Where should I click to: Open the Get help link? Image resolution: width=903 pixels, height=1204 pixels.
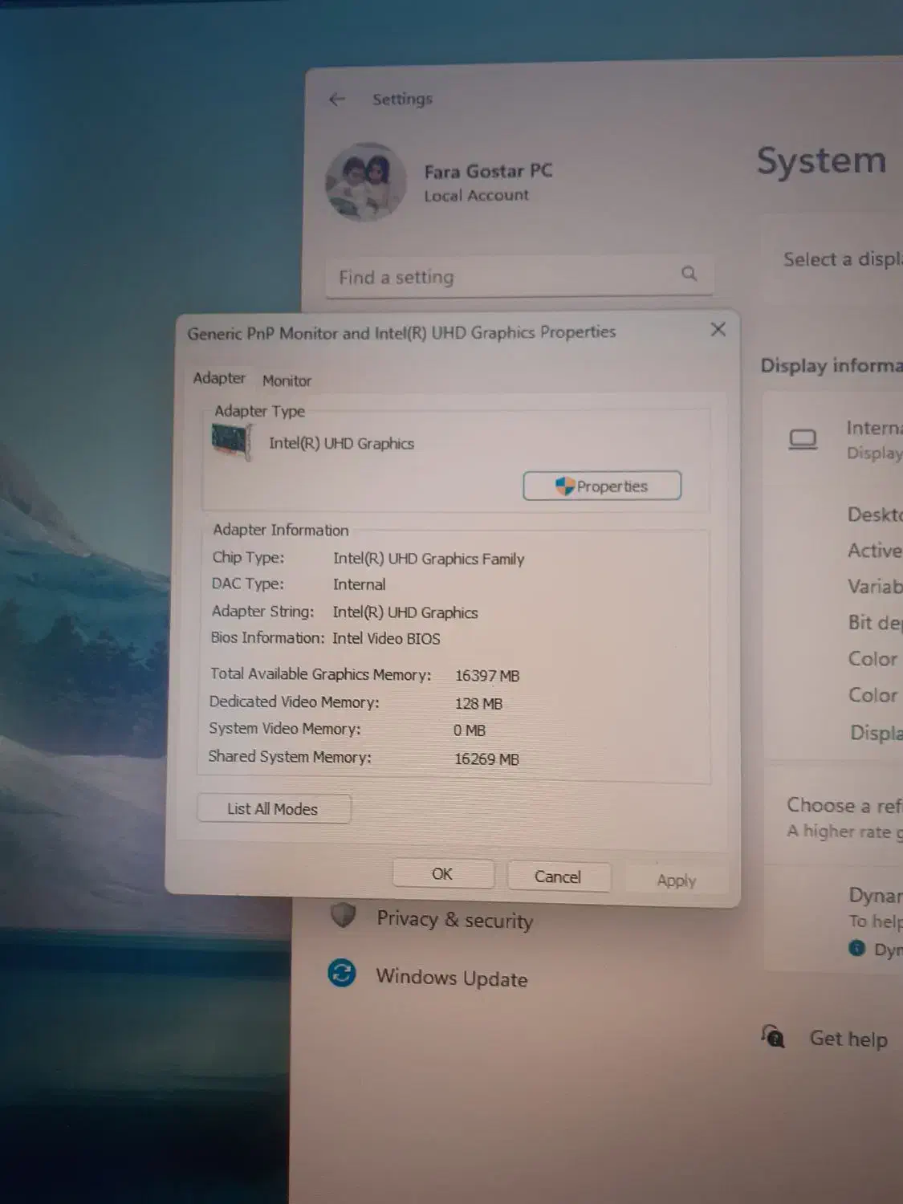coord(848,1039)
